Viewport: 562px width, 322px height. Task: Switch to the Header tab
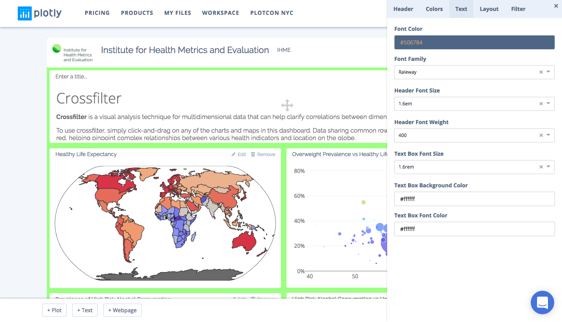(403, 9)
